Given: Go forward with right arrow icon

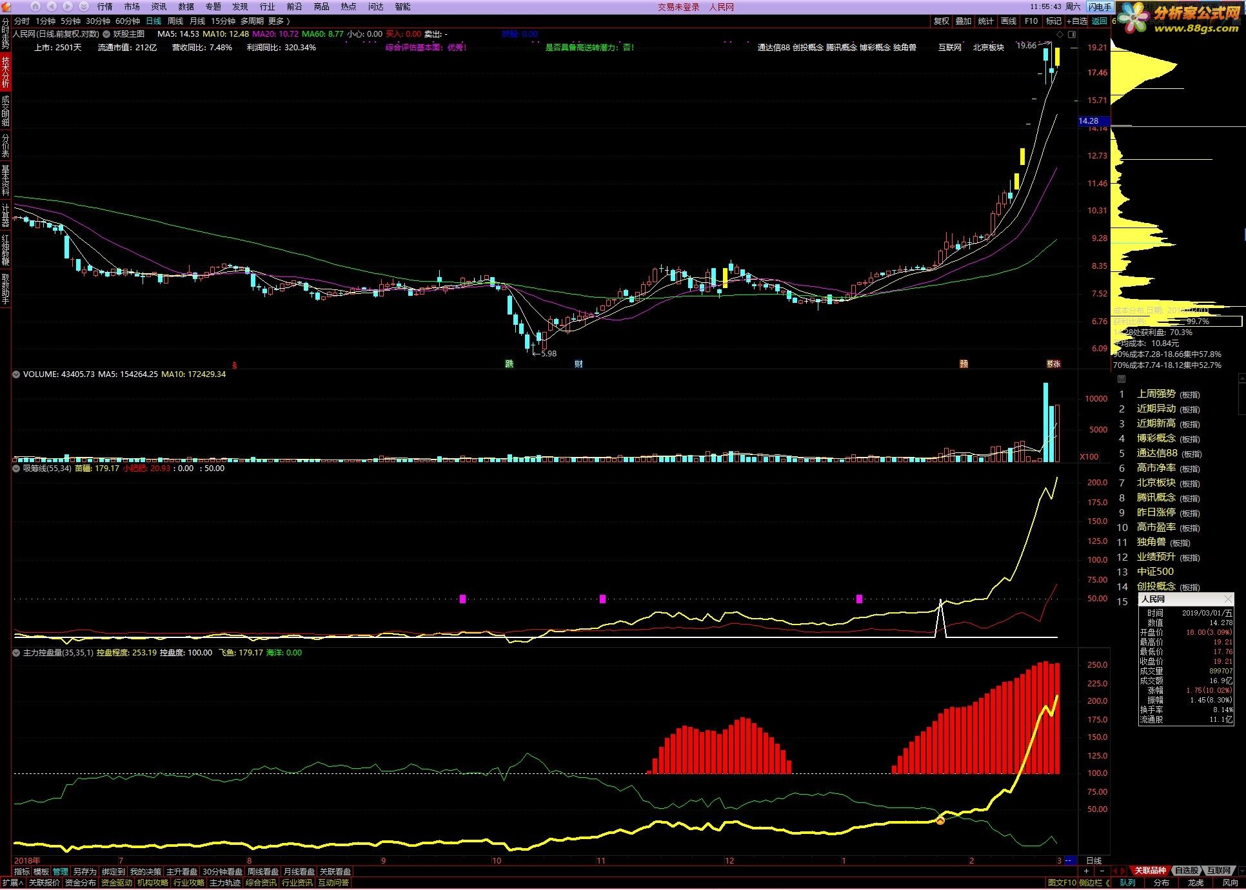Looking at the screenshot, I should pyautogui.click(x=68, y=6).
